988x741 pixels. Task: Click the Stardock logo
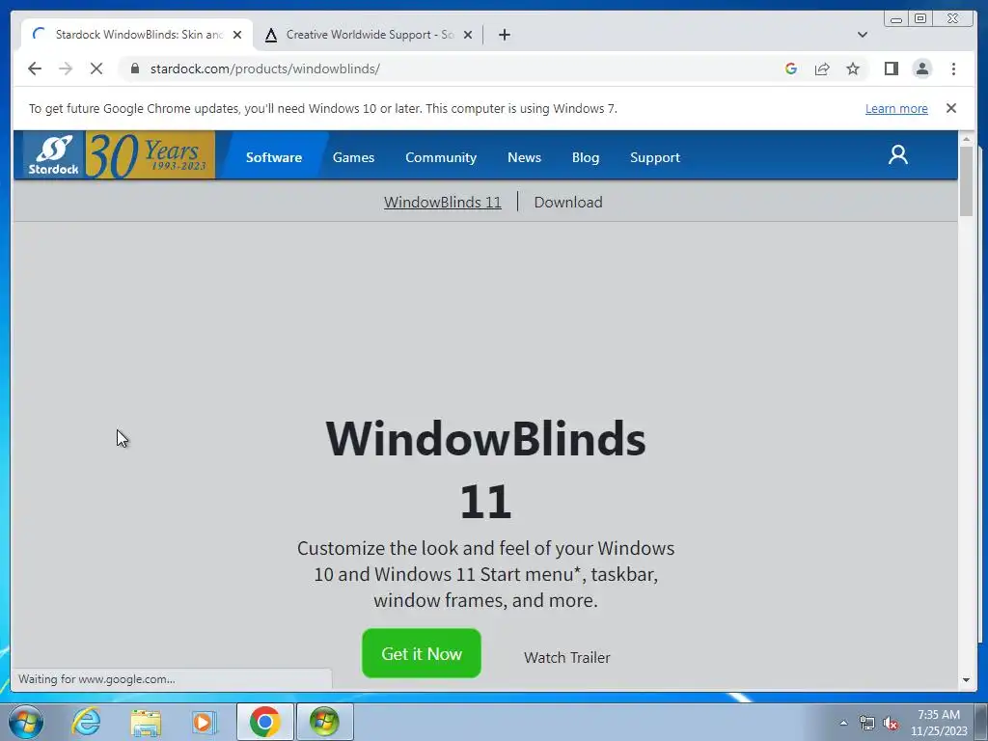point(54,155)
